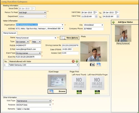This screenshot has width=139, height=113.
Task: Click fingerprint scan icon under Left Hand Middle Finger
Action: pos(97,92)
